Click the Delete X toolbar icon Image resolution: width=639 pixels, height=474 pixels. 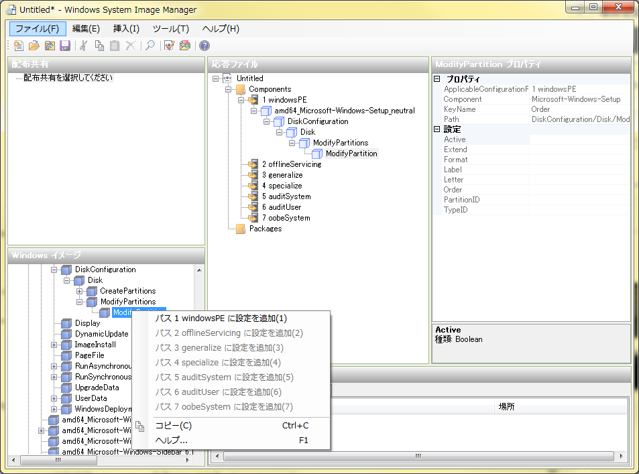[x=130, y=46]
